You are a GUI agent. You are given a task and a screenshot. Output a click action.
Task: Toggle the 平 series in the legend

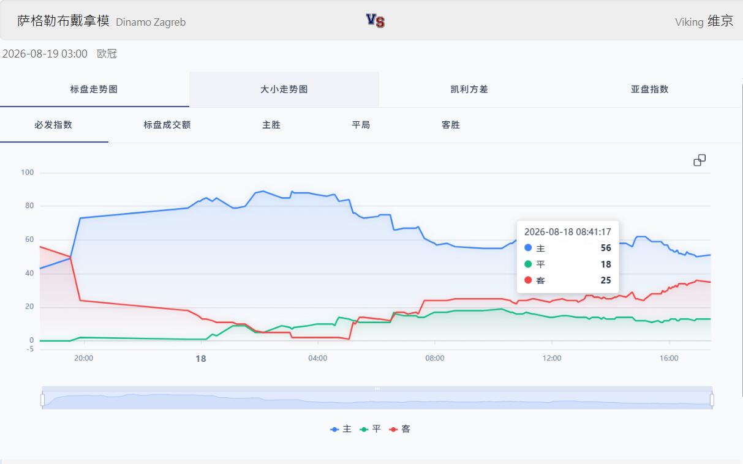coord(371,429)
